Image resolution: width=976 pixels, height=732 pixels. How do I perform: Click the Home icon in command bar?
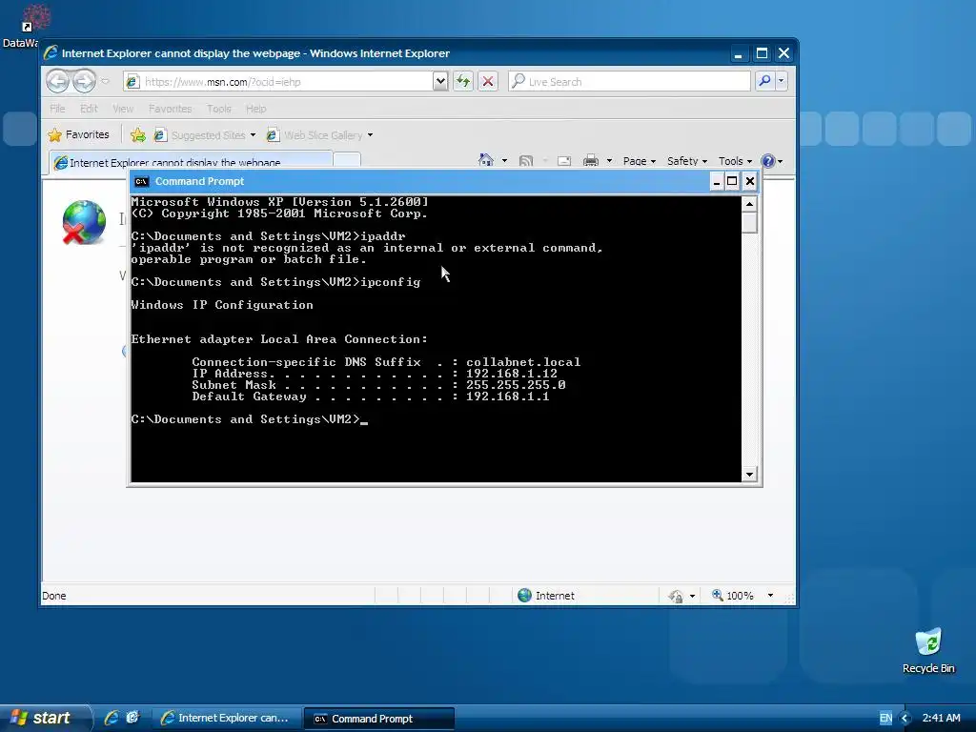[486, 160]
